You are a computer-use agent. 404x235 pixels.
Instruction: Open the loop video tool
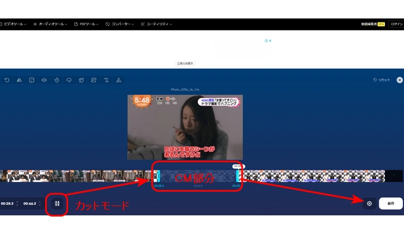(x=69, y=80)
